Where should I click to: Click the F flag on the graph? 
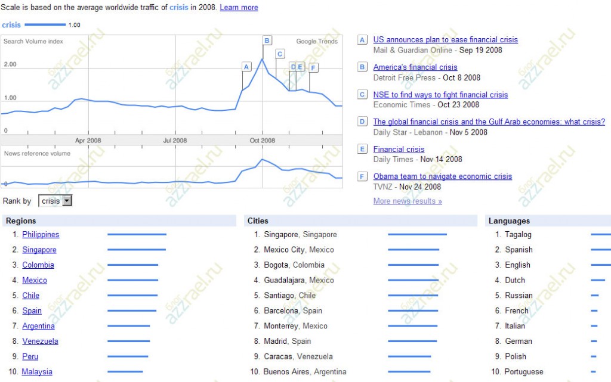click(313, 67)
